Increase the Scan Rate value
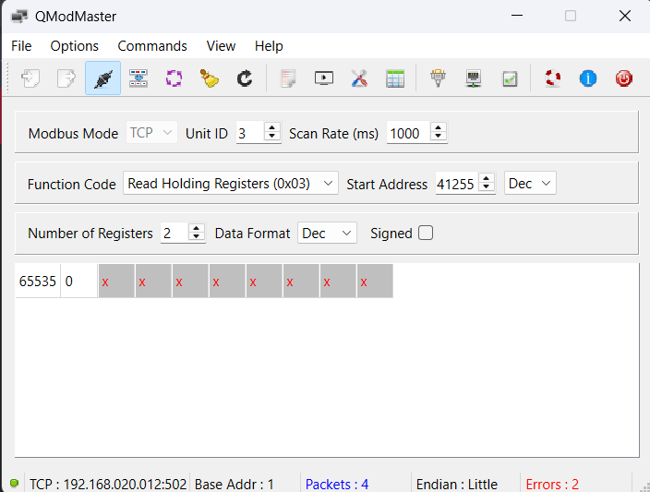This screenshot has width=650, height=492. tap(439, 127)
